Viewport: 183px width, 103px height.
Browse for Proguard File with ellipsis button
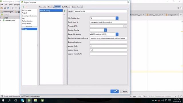tap(126, 26)
